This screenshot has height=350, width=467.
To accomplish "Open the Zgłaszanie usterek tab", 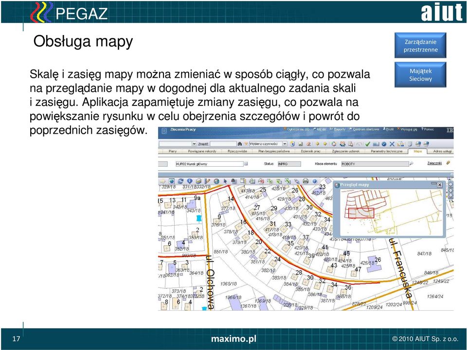I will (x=346, y=151).
